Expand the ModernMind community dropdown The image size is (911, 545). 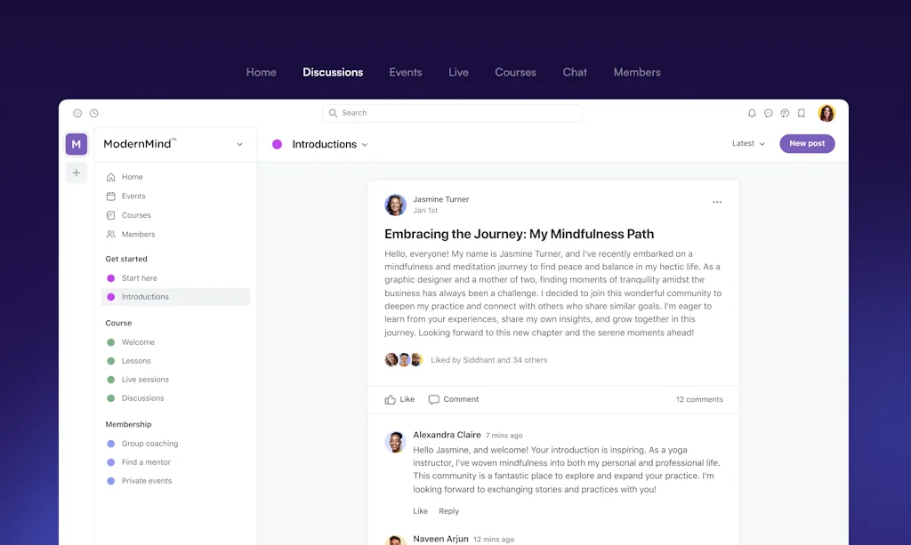coord(238,143)
